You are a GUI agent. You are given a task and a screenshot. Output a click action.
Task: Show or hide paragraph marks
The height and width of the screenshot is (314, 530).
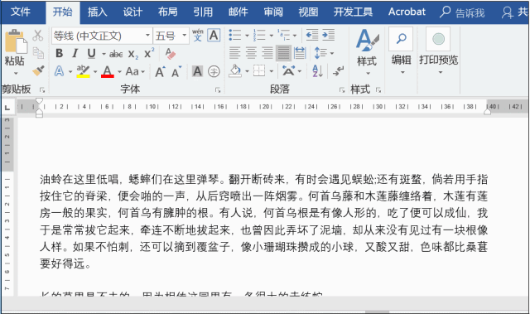click(338, 71)
